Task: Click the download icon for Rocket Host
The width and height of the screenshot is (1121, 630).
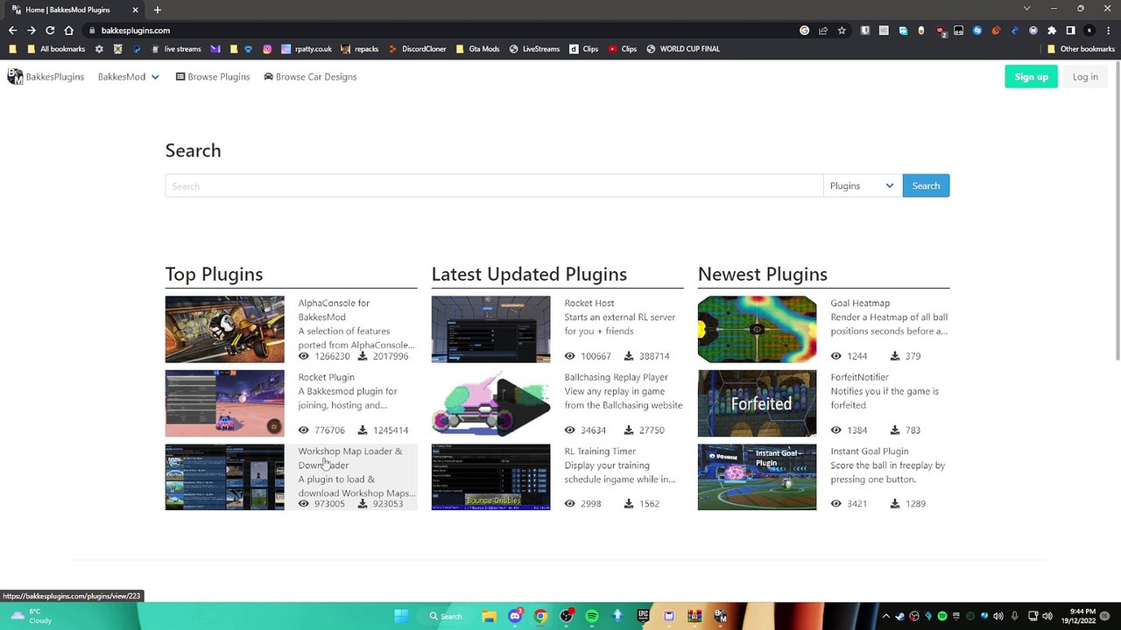Action: (629, 356)
